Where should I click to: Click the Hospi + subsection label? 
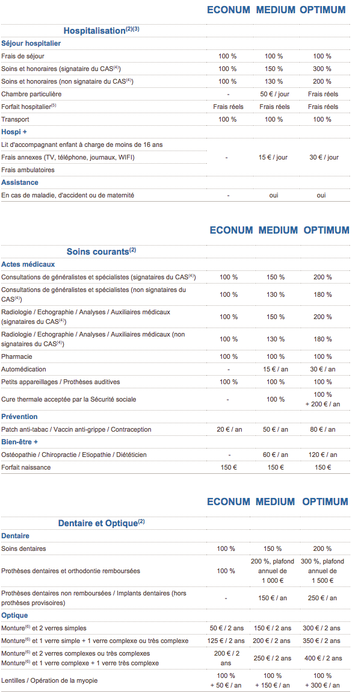coord(14,132)
